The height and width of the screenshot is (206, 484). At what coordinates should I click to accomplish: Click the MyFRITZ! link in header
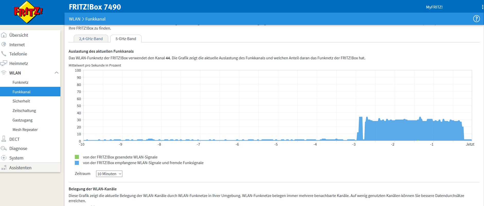coord(434,7)
